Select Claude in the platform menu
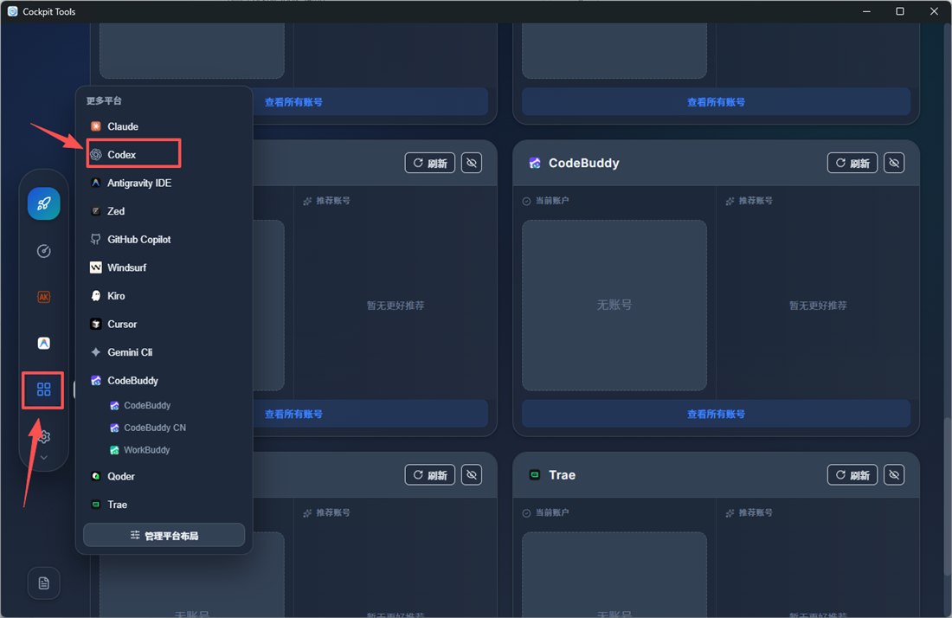Screen dimensions: 952x618 (164, 126)
